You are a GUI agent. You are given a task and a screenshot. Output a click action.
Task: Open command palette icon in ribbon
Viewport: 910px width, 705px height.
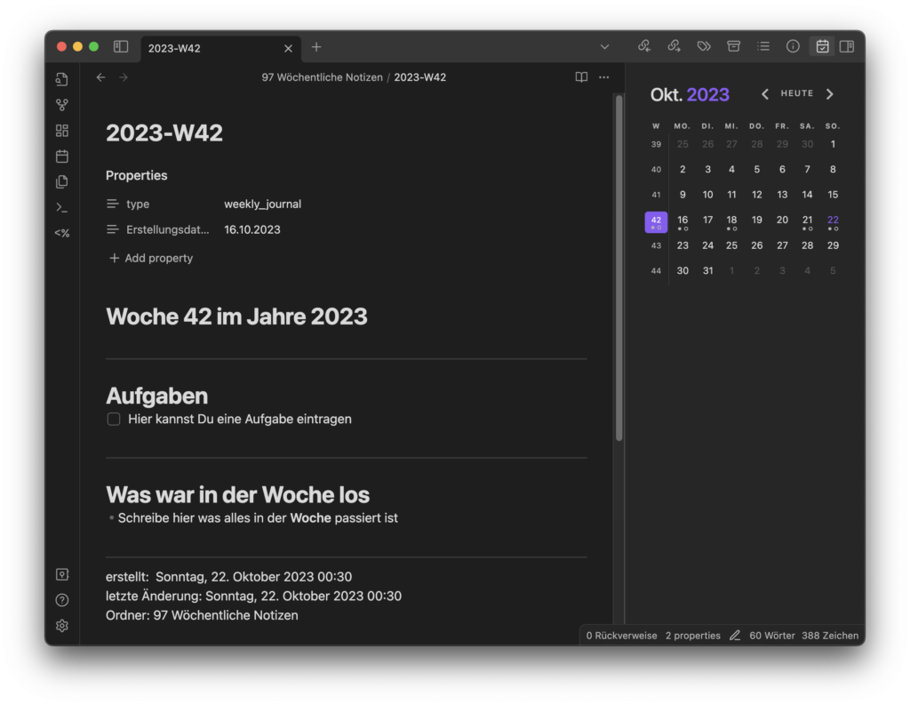pyautogui.click(x=62, y=207)
